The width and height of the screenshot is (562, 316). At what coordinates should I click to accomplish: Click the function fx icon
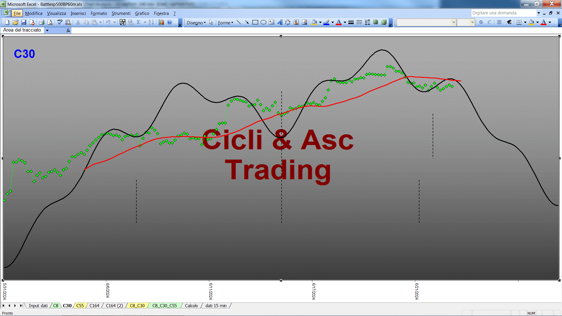(68, 30)
